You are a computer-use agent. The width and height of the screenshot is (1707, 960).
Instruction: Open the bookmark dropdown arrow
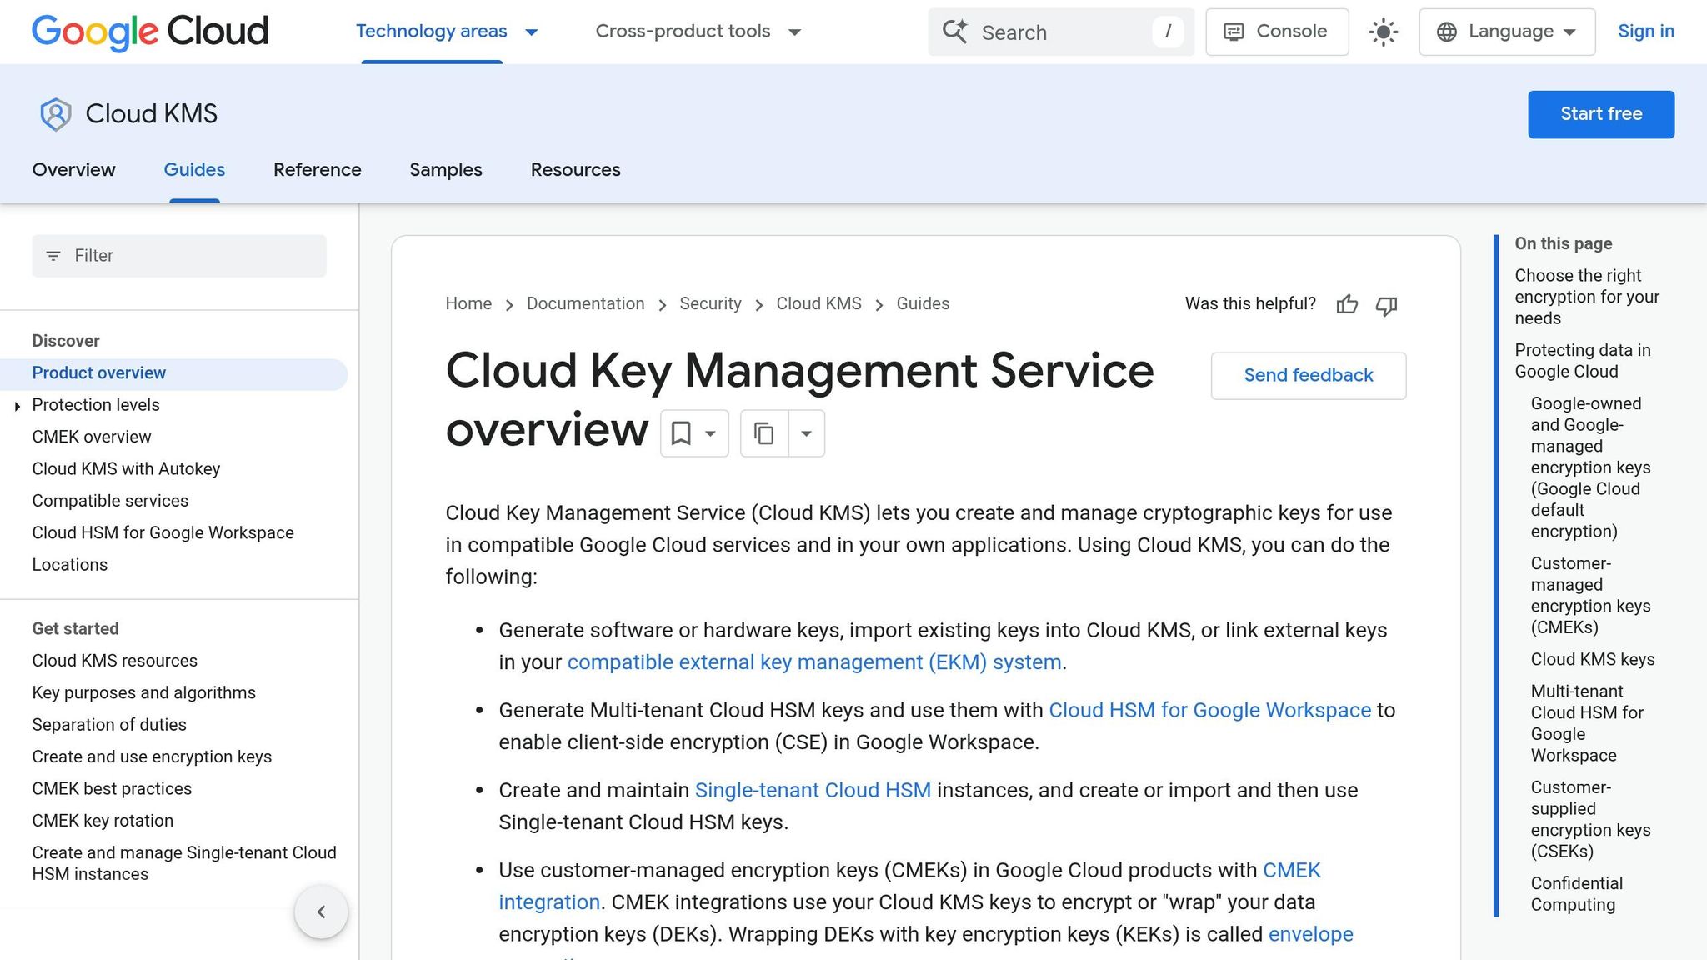(710, 433)
